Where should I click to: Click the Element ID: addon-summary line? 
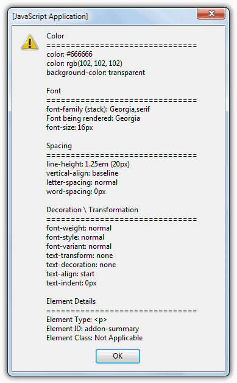(x=93, y=329)
